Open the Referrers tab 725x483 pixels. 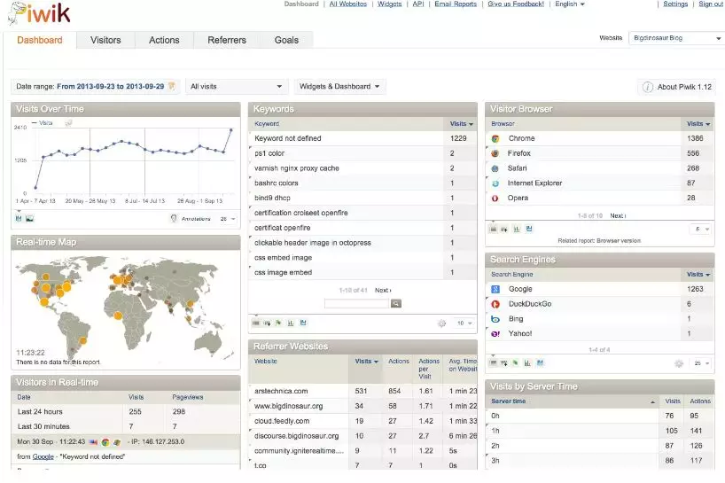click(x=227, y=40)
